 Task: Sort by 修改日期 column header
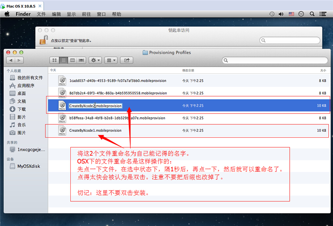(188, 70)
